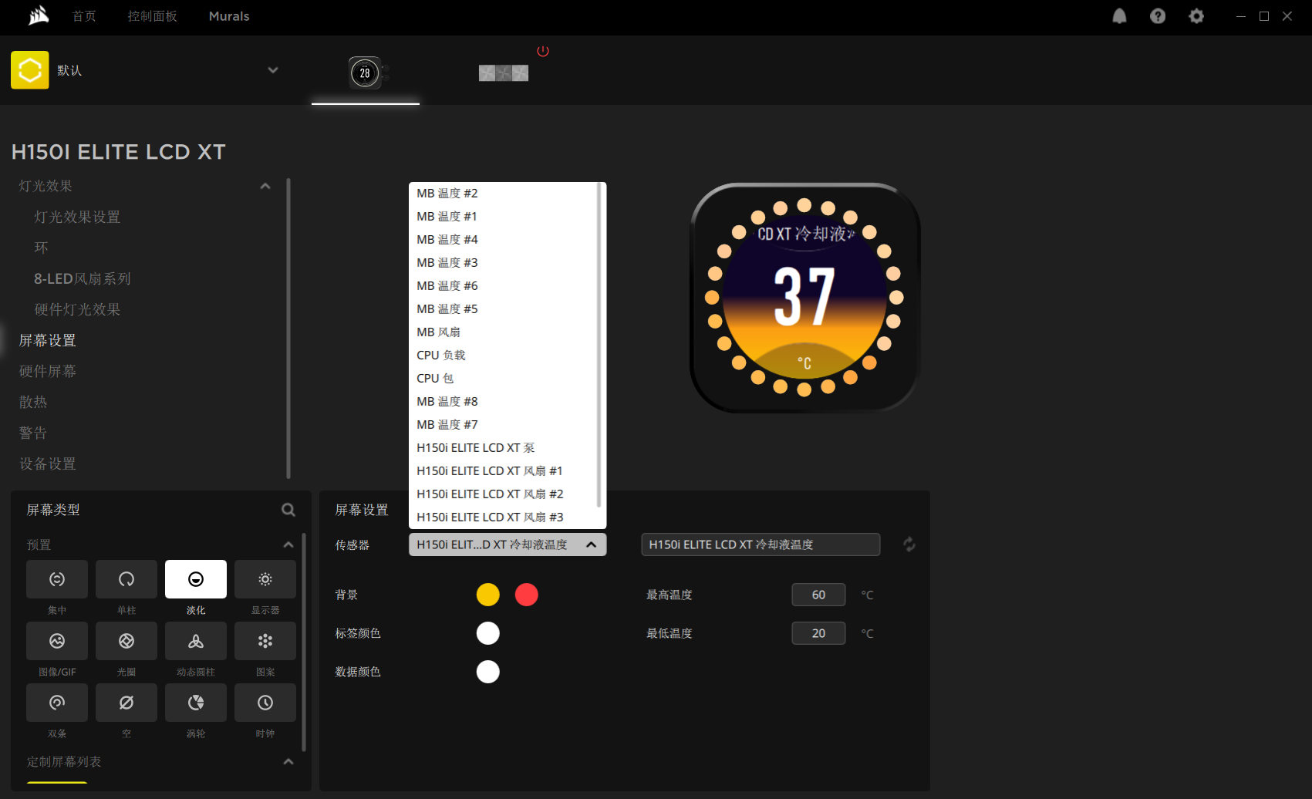
Task: Select the 涡轮 screen preset icon
Action: pyautogui.click(x=196, y=703)
